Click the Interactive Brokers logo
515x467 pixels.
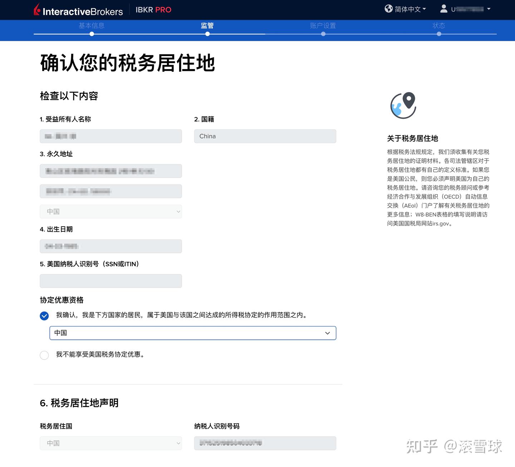pyautogui.click(x=78, y=10)
